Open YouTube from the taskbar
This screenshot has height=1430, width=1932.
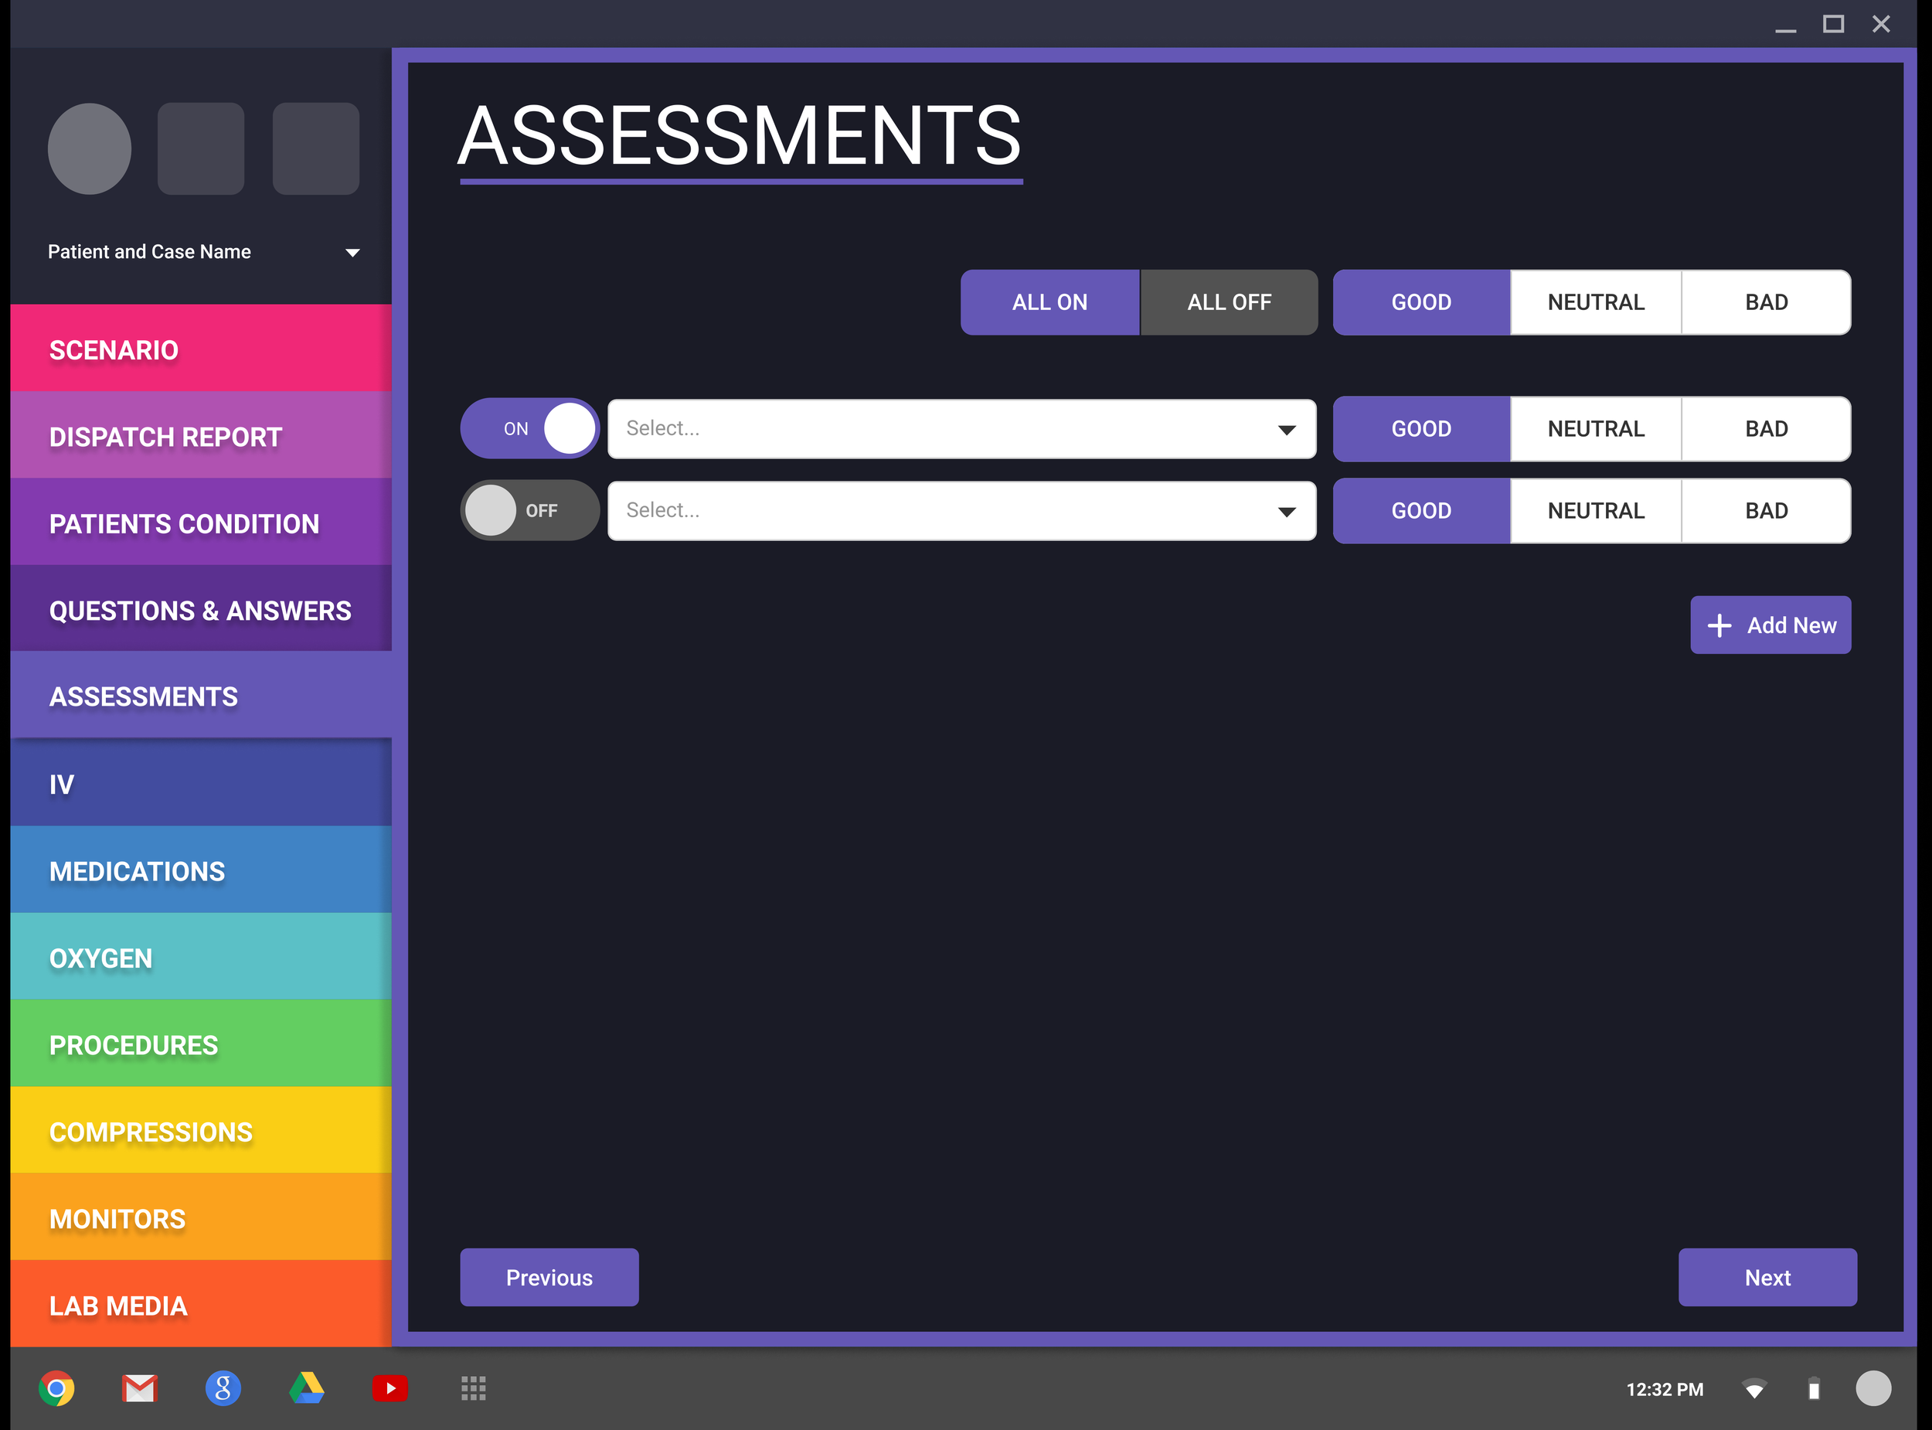[390, 1389]
